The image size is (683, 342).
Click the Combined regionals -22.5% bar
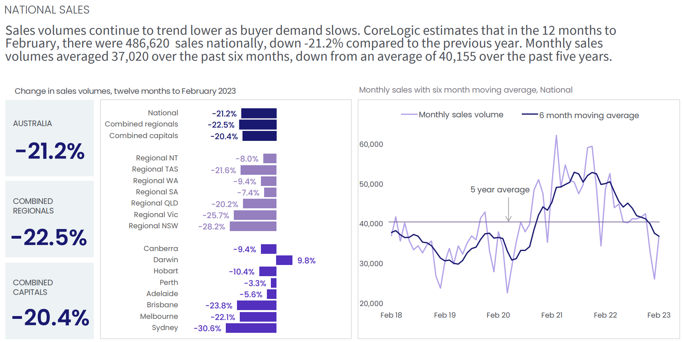(258, 125)
